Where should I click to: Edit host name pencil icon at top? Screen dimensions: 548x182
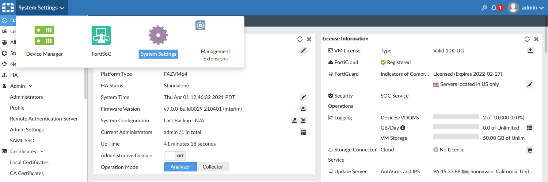pyautogui.click(x=303, y=51)
